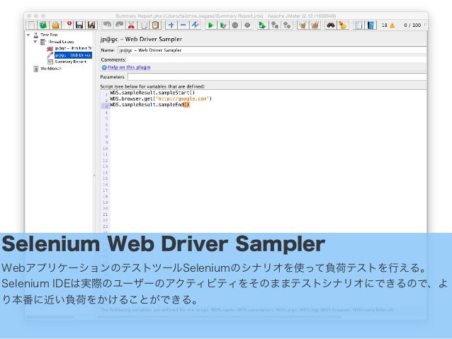Click the Collapse All minus icon
This screenshot has width=452, height=339.
183,25
